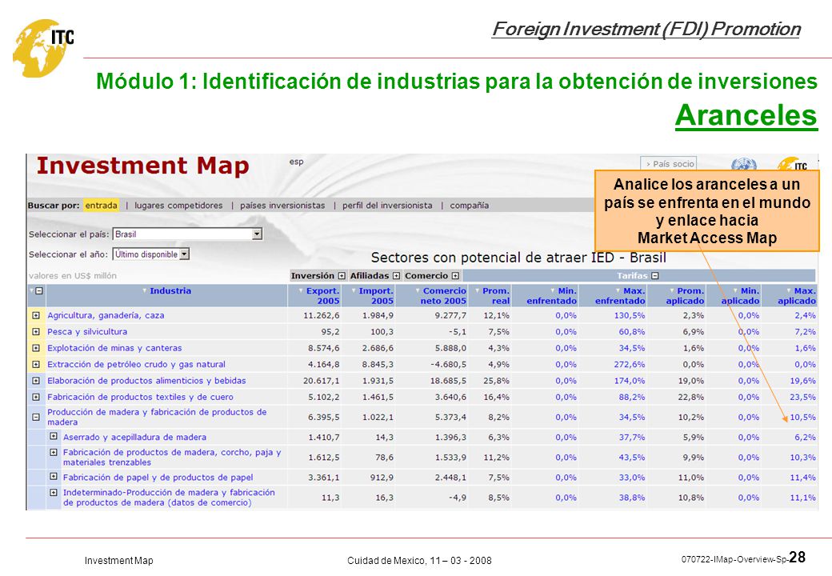Open Extracción de petróleo crudo y gas natural
Image resolution: width=832 pixels, height=576 pixels.
[136, 364]
